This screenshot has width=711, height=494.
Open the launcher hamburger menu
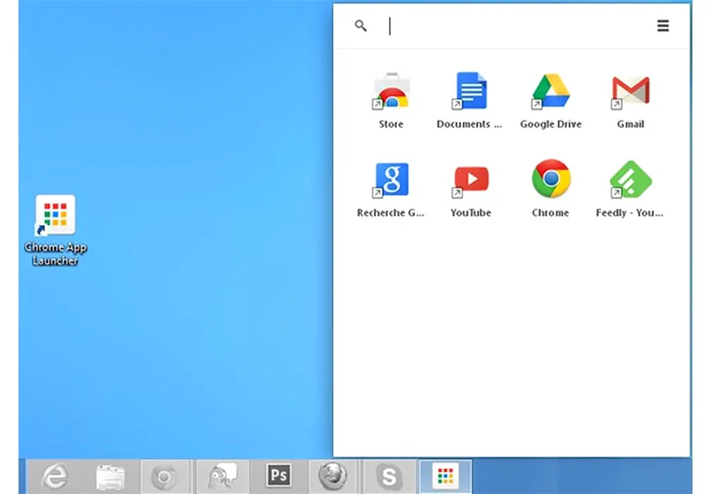point(663,26)
